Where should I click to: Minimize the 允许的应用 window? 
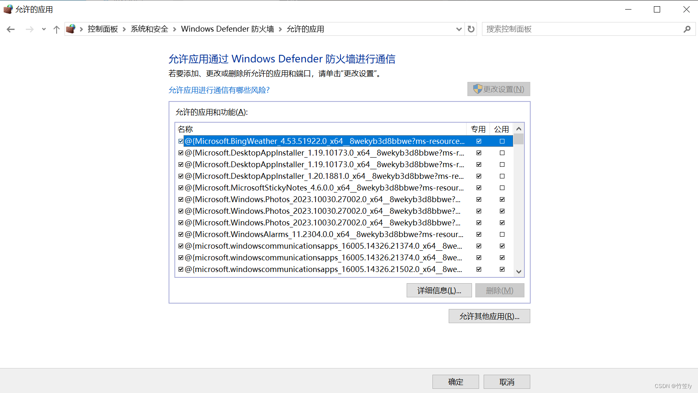tap(628, 9)
